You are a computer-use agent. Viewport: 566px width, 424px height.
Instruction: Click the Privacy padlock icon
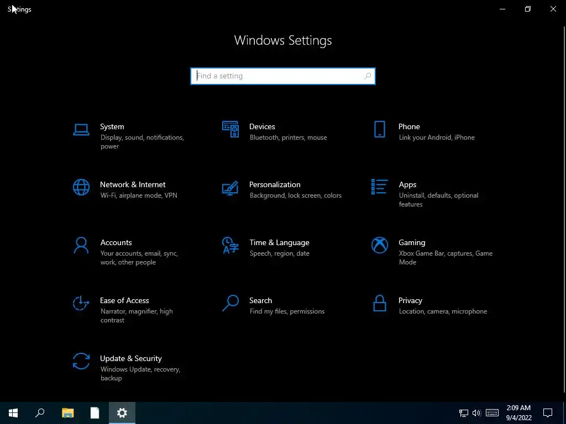tap(379, 303)
